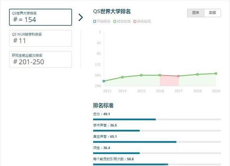Switch to the 图表 chart tab
230x166 pixels.
196,13
